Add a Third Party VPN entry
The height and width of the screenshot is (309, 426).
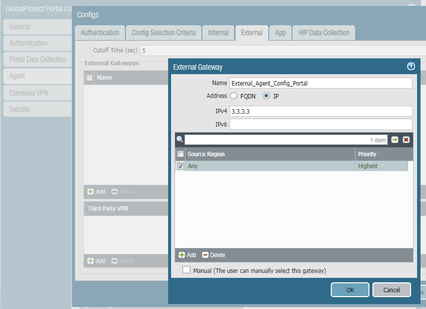click(96, 261)
